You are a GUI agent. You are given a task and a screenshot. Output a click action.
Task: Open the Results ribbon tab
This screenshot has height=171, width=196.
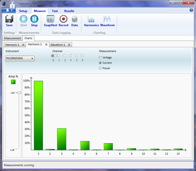69,11
